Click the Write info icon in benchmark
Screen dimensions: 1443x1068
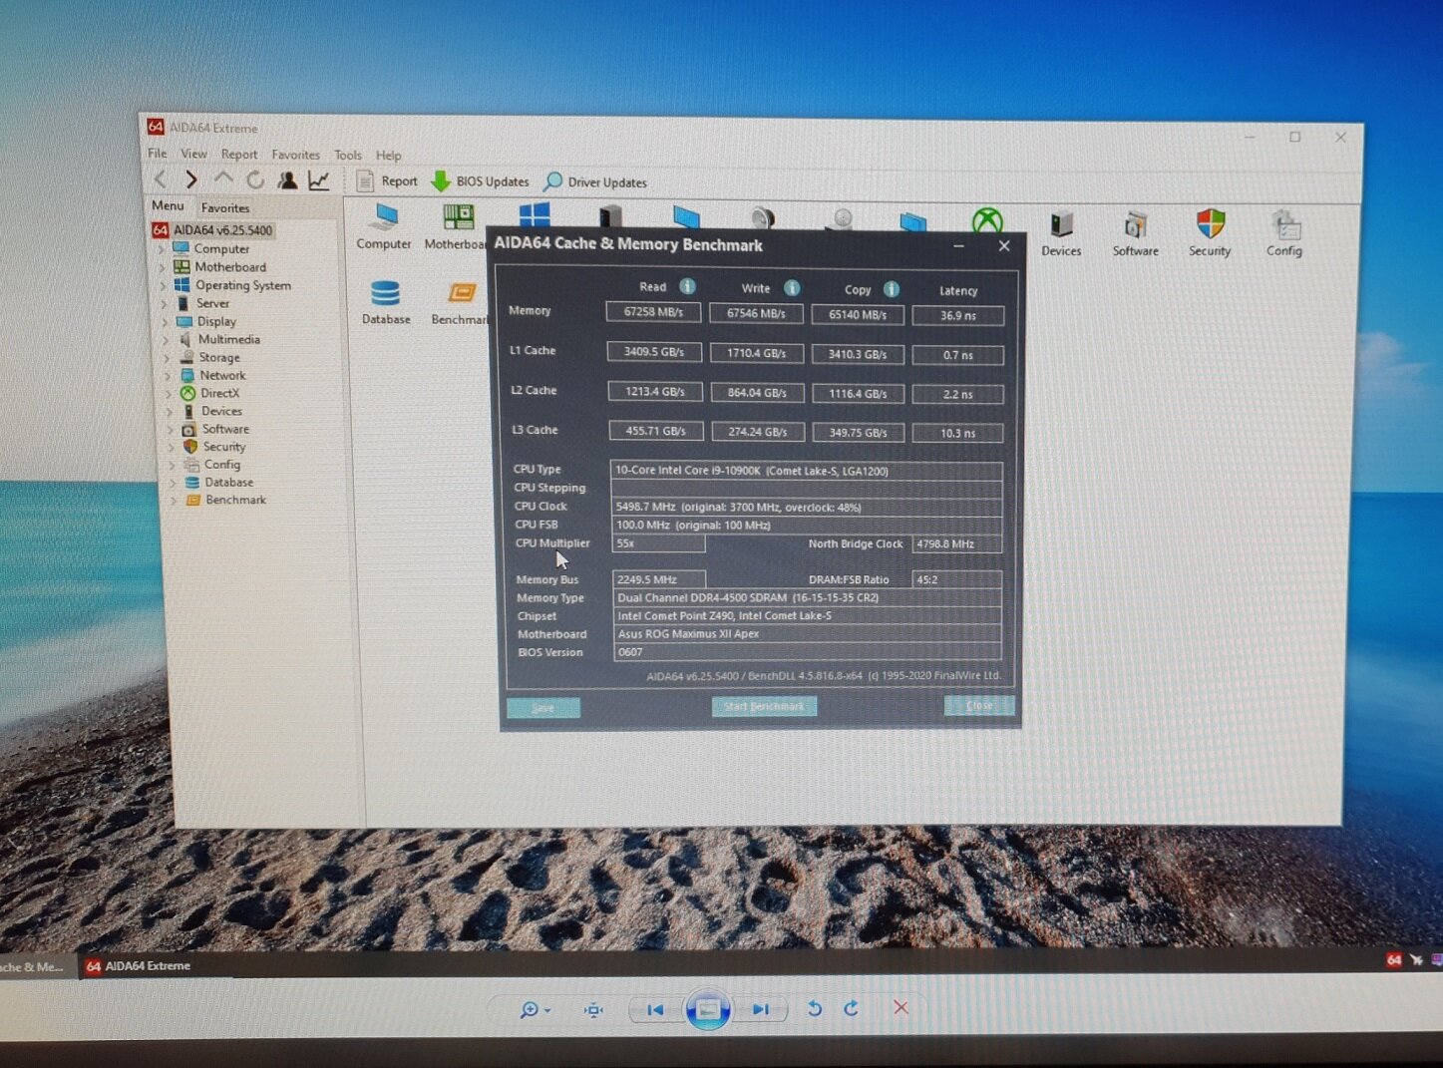pos(792,288)
